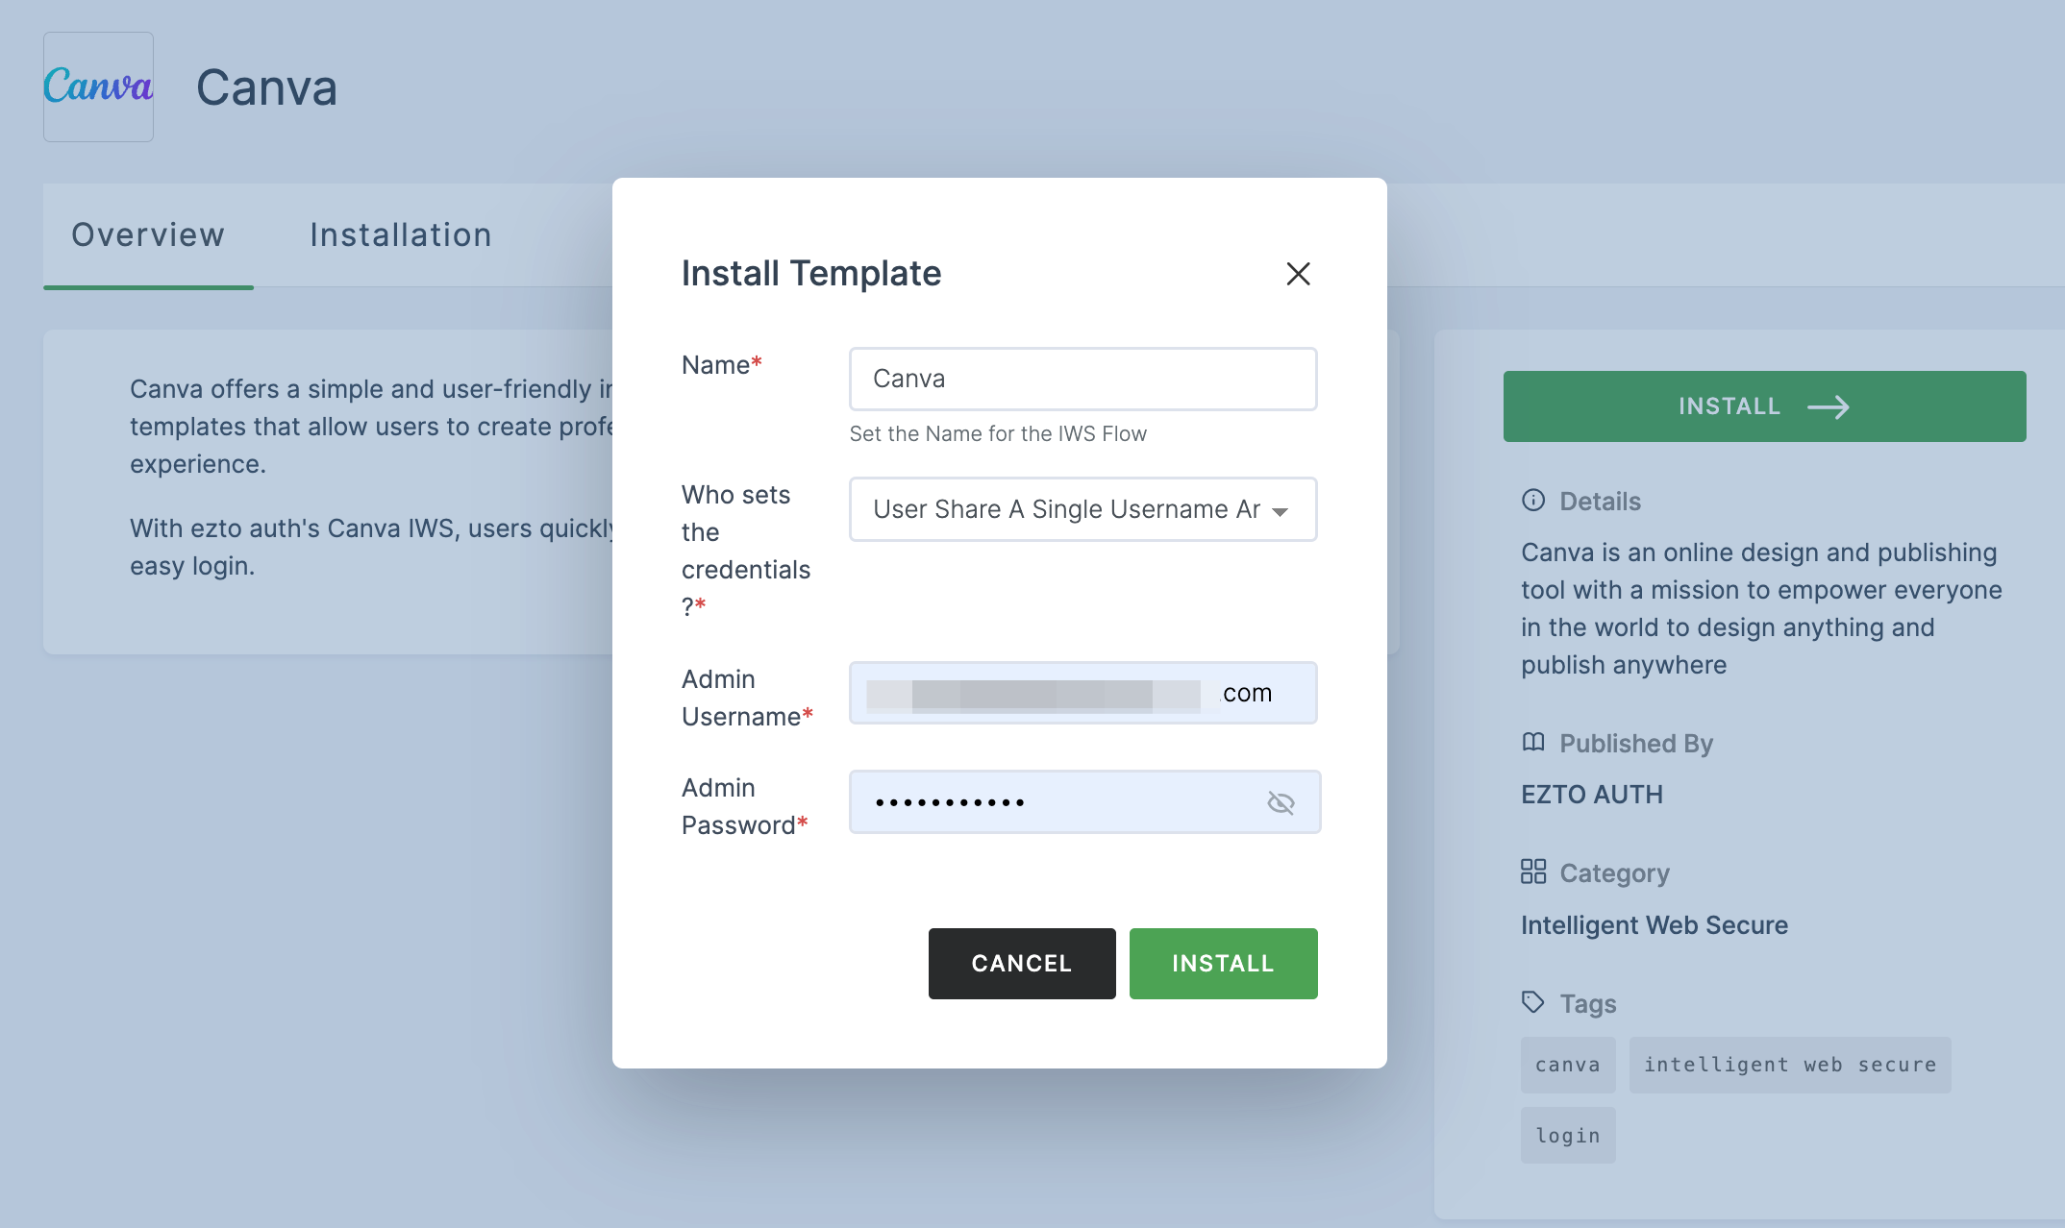Click the CANCEL button in dialog

[1022, 964]
